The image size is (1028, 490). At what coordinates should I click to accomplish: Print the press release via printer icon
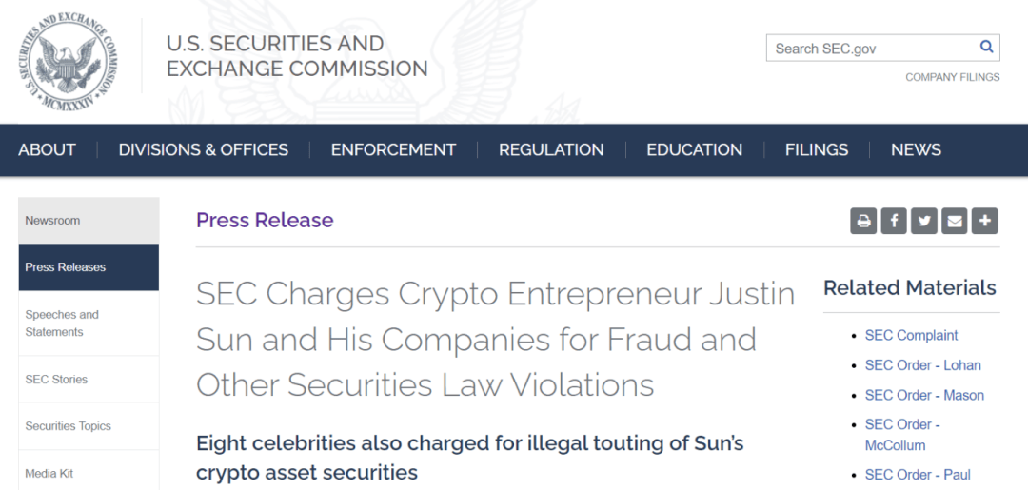(863, 221)
